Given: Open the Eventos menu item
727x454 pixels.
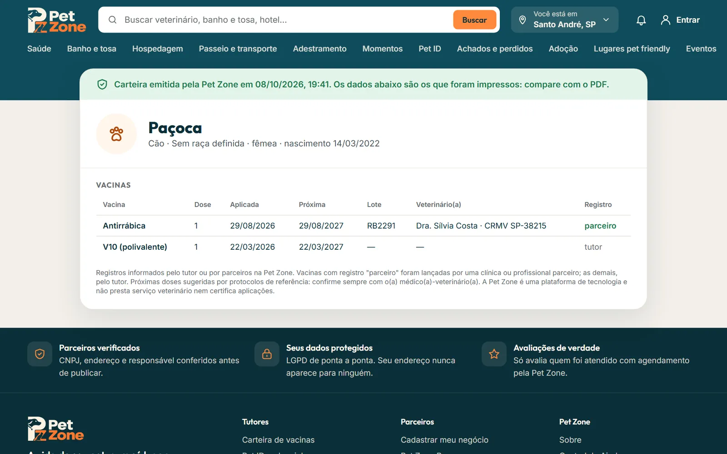Looking at the screenshot, I should coord(701,49).
